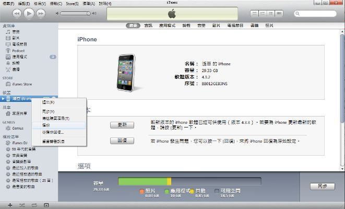Open the 書籍 books tab
The height and width of the screenshot is (209, 345).
(255, 26)
